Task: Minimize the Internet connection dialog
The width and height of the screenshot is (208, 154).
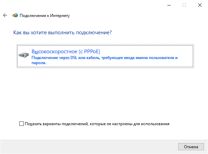Action: [169, 5]
